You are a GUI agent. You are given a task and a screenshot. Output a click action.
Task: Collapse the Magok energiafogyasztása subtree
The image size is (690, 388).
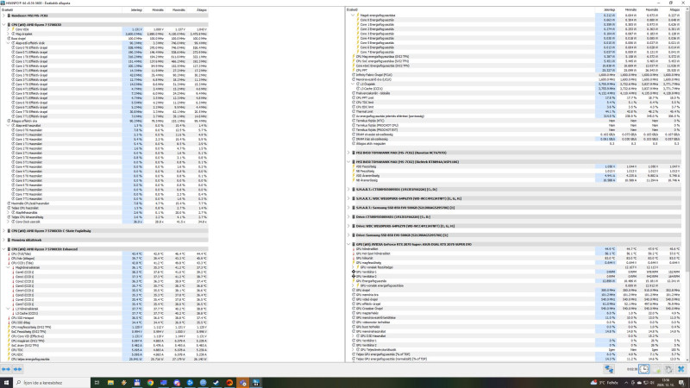point(353,16)
